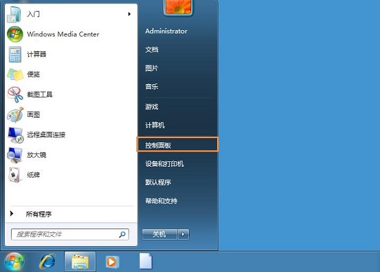Expand 所有程序 all programs arrow
Image resolution: width=380 pixels, height=272 pixels.
coord(12,213)
